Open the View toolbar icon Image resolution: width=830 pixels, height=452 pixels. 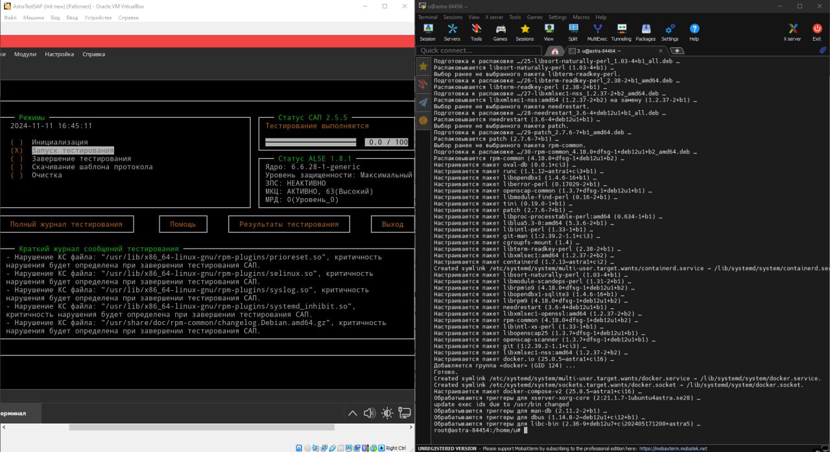coord(549,32)
